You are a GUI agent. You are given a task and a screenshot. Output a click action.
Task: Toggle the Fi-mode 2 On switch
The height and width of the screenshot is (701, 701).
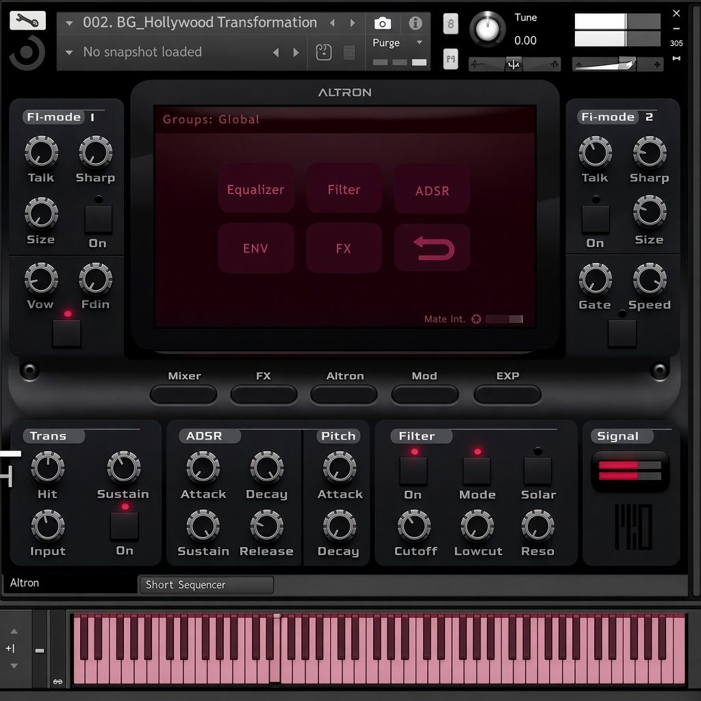pyautogui.click(x=596, y=220)
